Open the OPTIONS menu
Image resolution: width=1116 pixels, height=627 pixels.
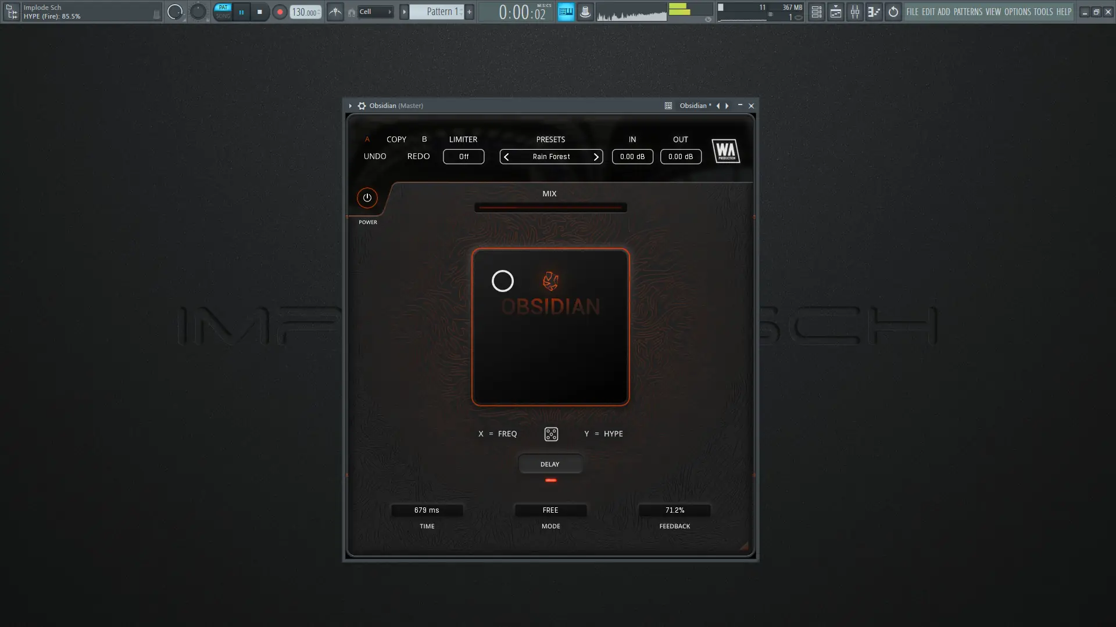click(x=1017, y=12)
